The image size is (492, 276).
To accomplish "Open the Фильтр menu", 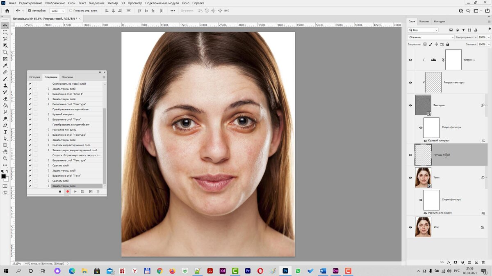I will [x=113, y=3].
